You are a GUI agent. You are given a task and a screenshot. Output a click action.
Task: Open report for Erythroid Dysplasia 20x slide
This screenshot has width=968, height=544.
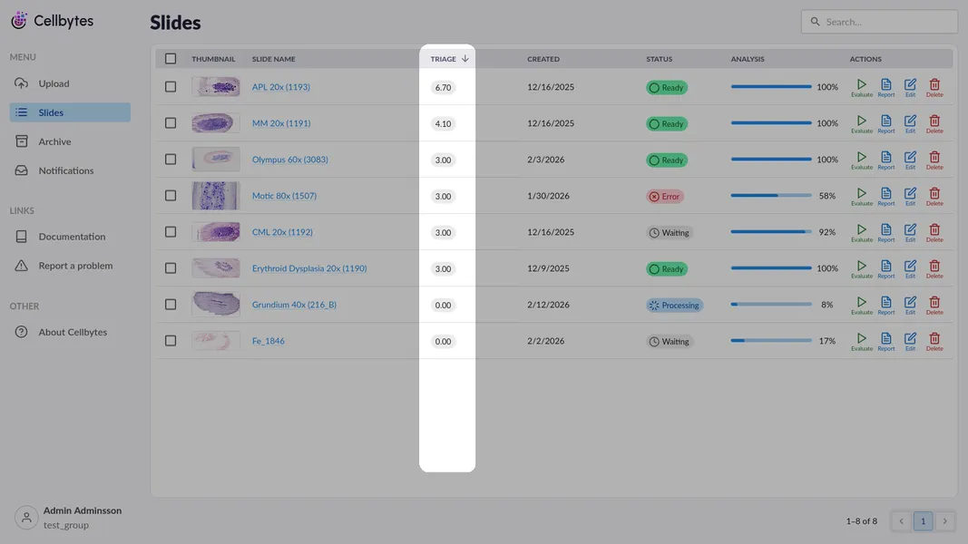(x=885, y=268)
